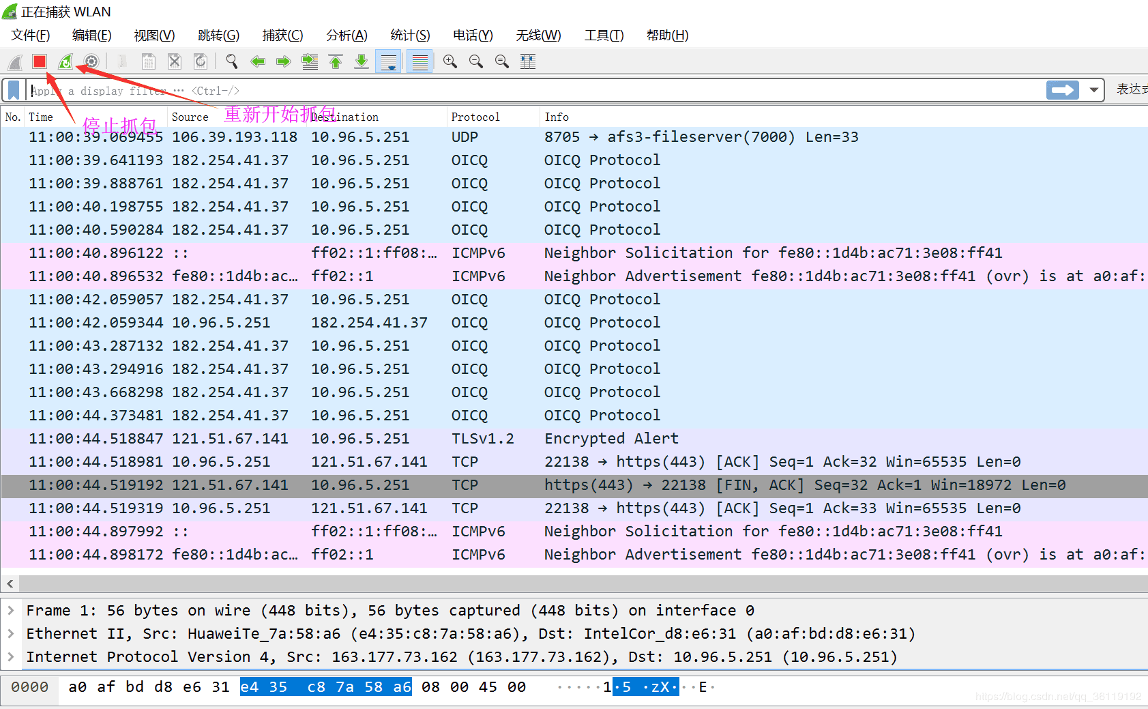Toggle packet list colorization
Viewport: 1148px width, 709px height.
pyautogui.click(x=420, y=62)
